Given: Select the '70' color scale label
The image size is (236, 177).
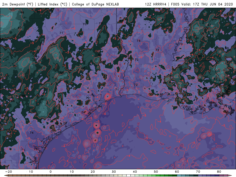Looking at the screenshot, I should coord(198,172).
